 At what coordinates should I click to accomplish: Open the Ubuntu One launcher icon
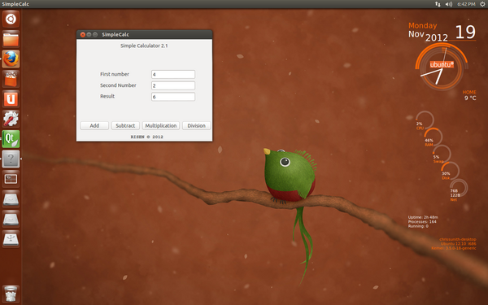pos(11,99)
